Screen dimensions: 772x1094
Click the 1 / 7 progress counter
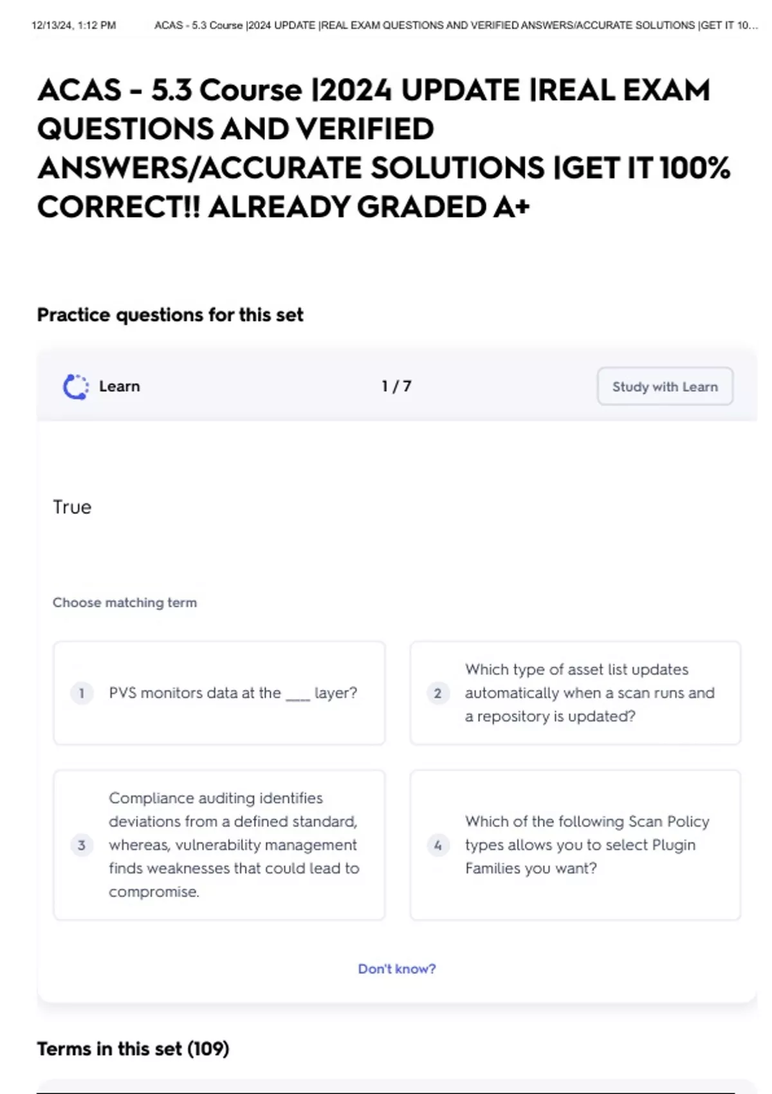[396, 386]
